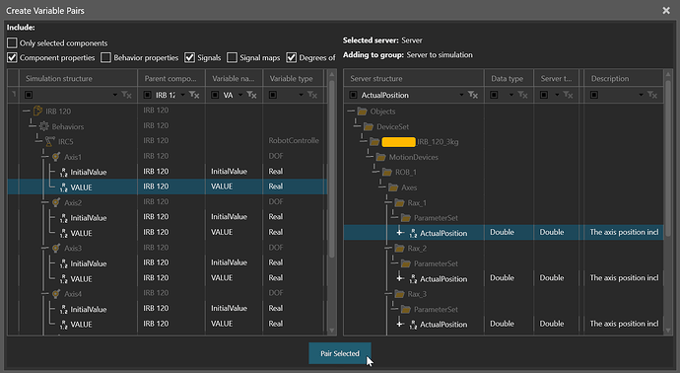Clear filter icon in Data type column
This screenshot has height=373, width=680.
point(522,95)
